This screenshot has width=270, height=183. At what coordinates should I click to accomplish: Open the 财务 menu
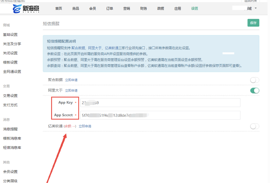tap(143, 8)
